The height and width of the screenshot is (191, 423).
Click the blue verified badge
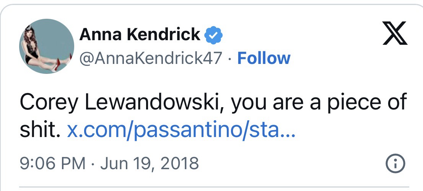coord(214,36)
